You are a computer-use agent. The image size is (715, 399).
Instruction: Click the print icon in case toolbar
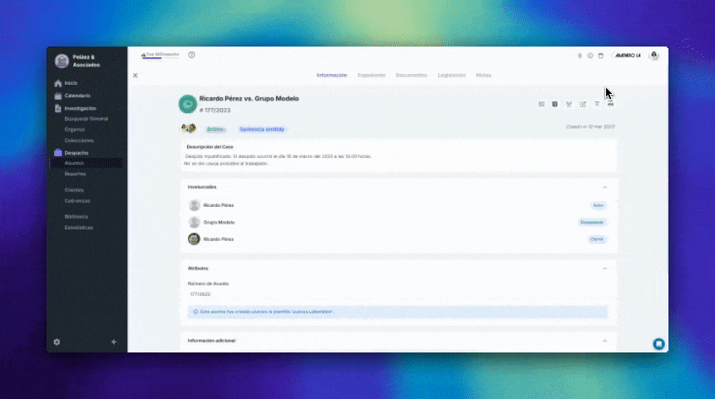tap(610, 104)
